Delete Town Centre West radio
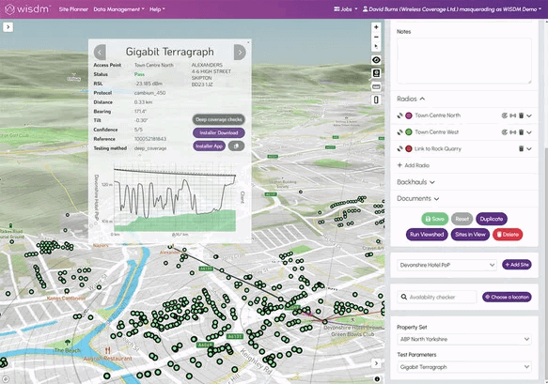The width and height of the screenshot is (548, 384). point(521,132)
